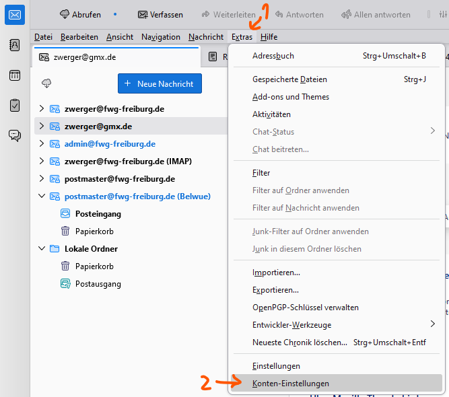Expand the admin@fwg-freiburg.de account

pos(41,144)
